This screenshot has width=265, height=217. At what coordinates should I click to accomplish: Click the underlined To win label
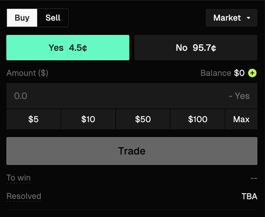coord(19,178)
